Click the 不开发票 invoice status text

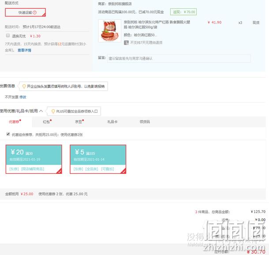(x=11, y=97)
